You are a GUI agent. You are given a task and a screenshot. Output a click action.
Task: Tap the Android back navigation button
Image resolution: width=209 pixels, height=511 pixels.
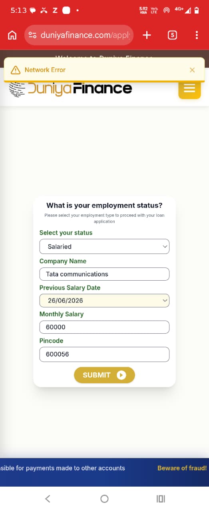tap(48, 498)
